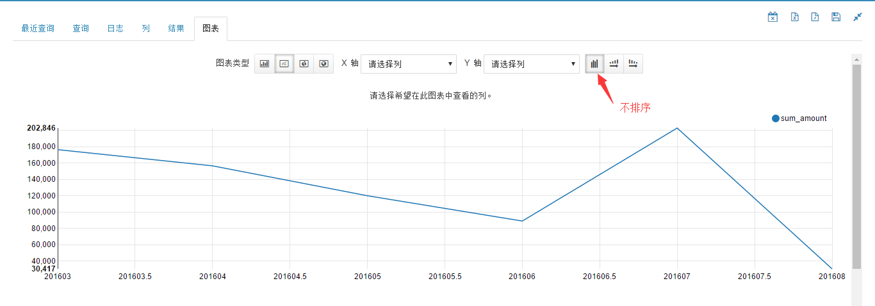Image resolution: width=875 pixels, height=306 pixels.
Task: Click the vertical scrollbar thumb
Action: tap(856, 166)
